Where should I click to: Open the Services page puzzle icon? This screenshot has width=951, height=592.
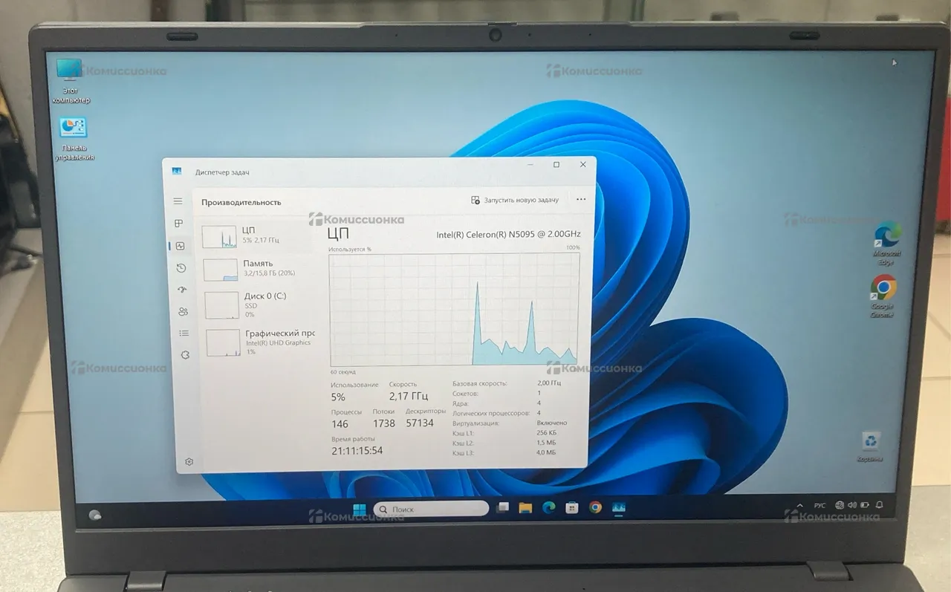click(185, 355)
